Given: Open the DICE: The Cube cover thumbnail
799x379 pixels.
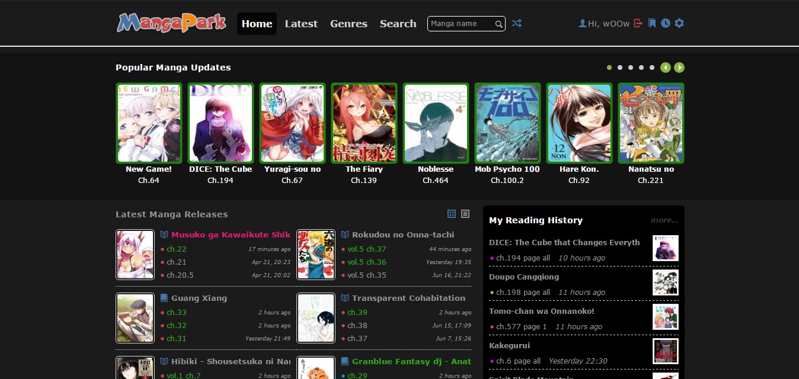Looking at the screenshot, I should (220, 123).
